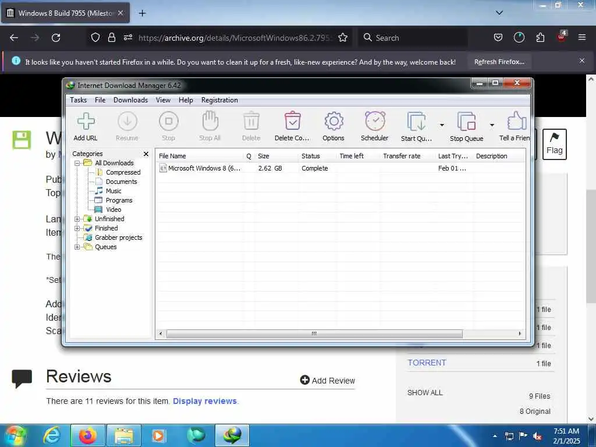The image size is (596, 447).
Task: Click the Firefox Search box
Action: pos(413,38)
